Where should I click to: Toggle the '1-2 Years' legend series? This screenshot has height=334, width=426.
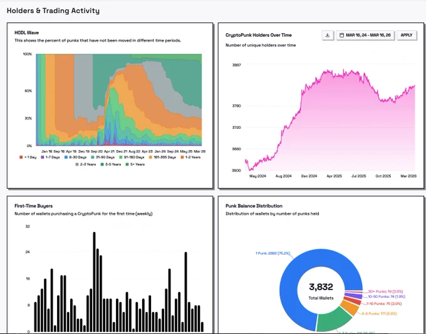190,158
